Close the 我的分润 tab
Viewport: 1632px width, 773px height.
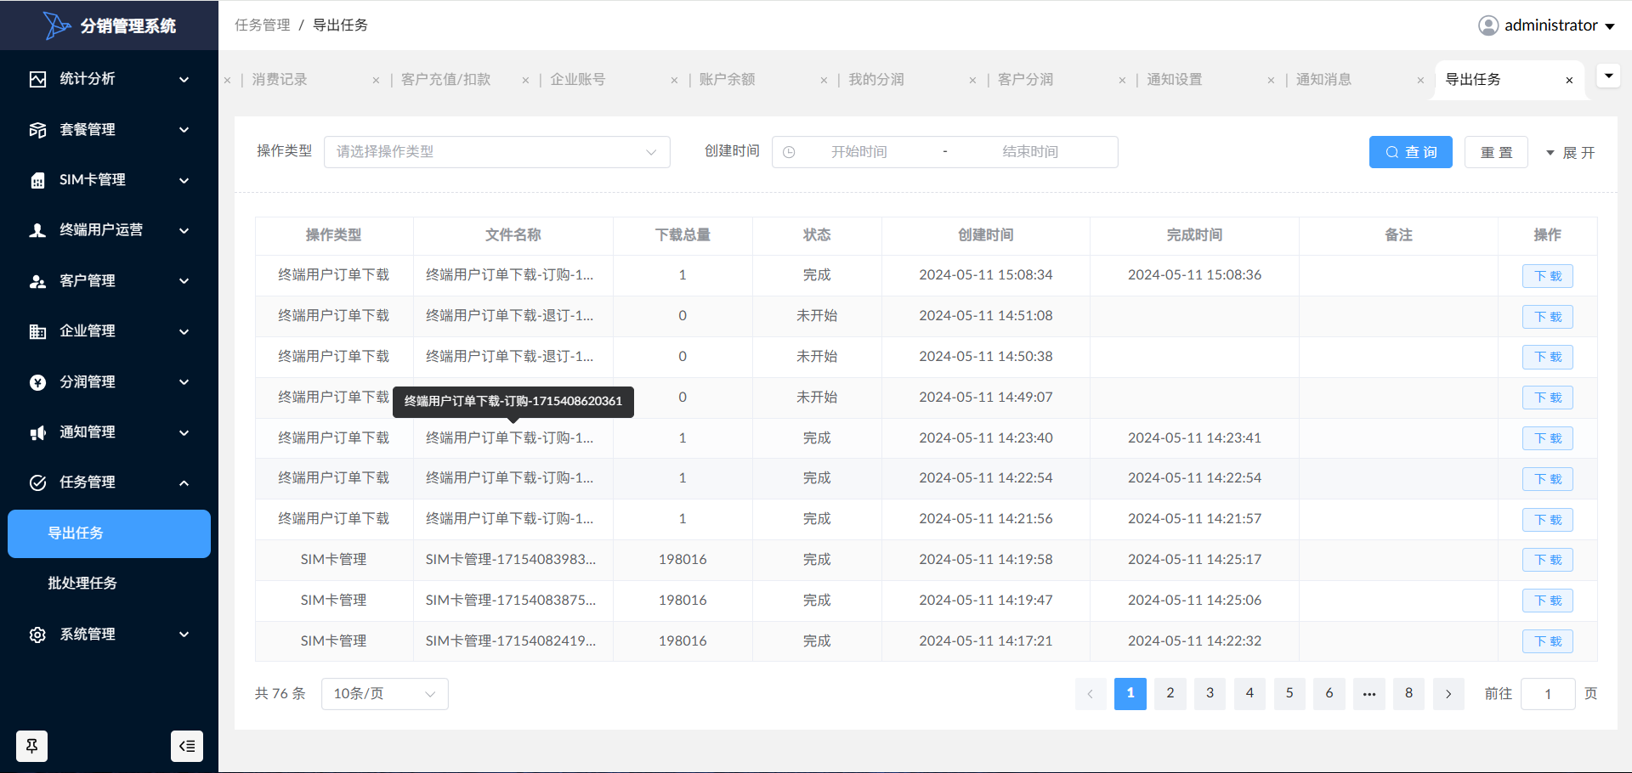tap(972, 80)
